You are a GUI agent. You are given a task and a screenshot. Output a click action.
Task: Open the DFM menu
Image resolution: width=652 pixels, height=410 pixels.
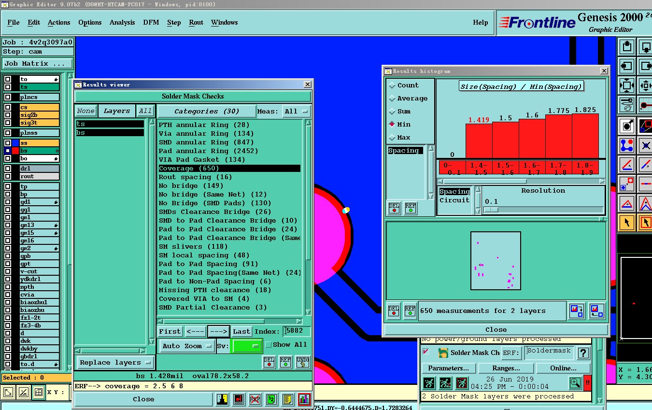(x=151, y=23)
